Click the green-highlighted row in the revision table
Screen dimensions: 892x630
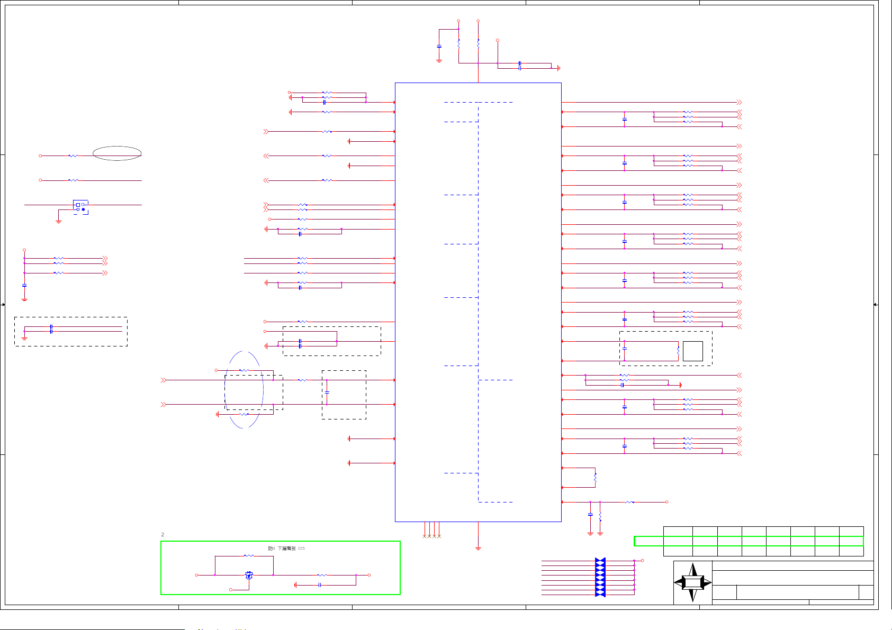point(749,541)
